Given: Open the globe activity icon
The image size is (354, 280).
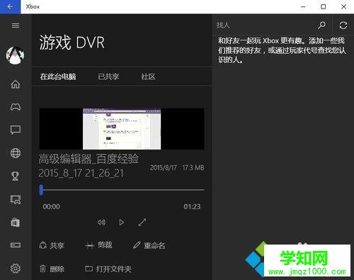Looking at the screenshot, I should 16,153.
